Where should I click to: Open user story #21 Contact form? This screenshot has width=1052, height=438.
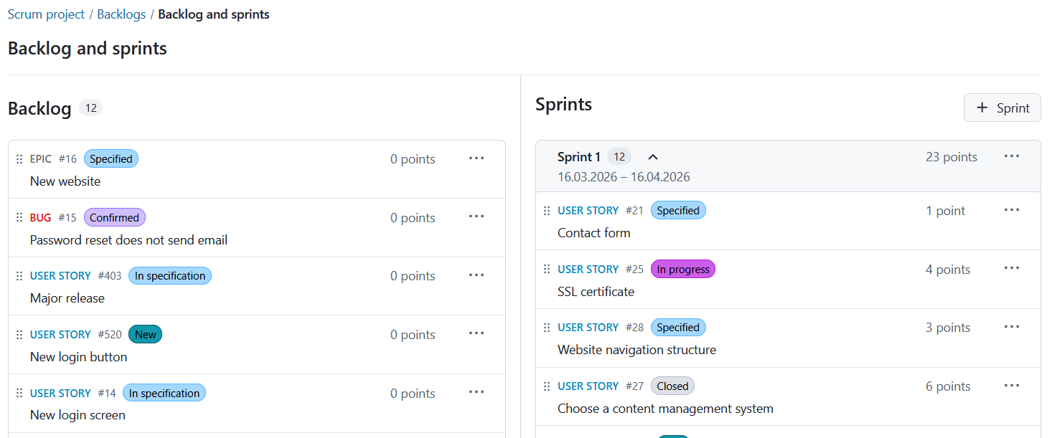point(588,209)
